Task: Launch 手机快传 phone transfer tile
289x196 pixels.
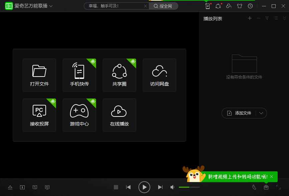Action: point(79,75)
